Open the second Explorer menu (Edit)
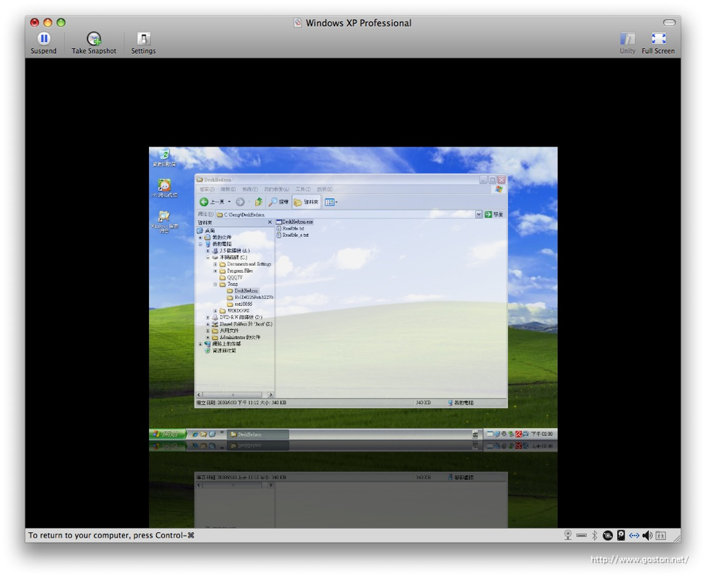This screenshot has height=577, width=706. click(228, 189)
